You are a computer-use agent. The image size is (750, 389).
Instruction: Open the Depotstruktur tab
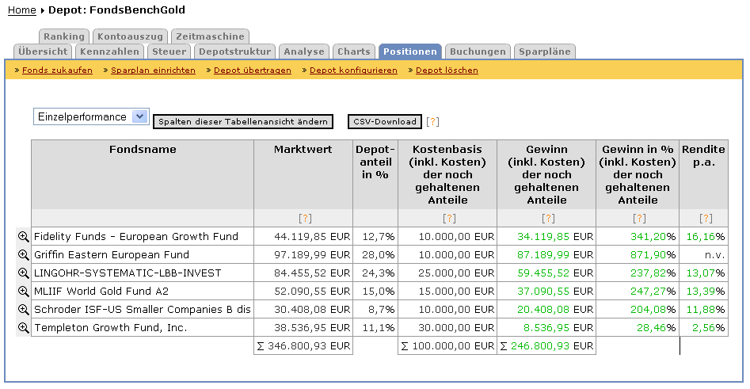pyautogui.click(x=235, y=51)
